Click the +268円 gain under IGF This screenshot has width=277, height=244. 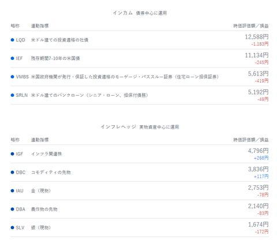tap(261, 158)
